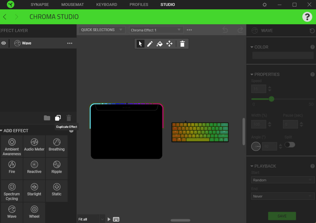Collapse the Add Effect section

1,131
